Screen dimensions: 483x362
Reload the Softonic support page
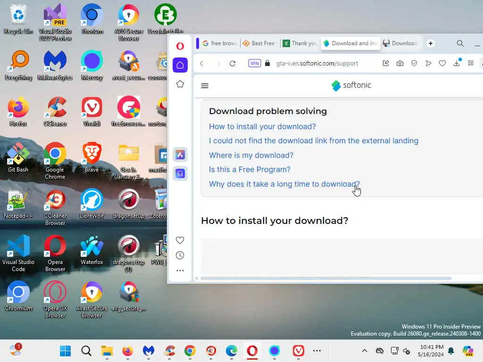[x=233, y=64]
